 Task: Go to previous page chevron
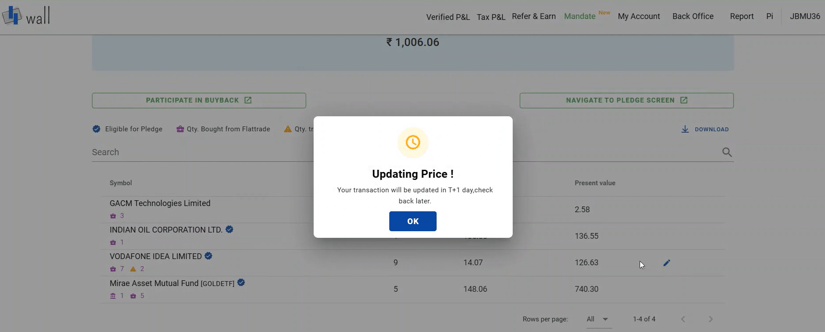(683, 319)
